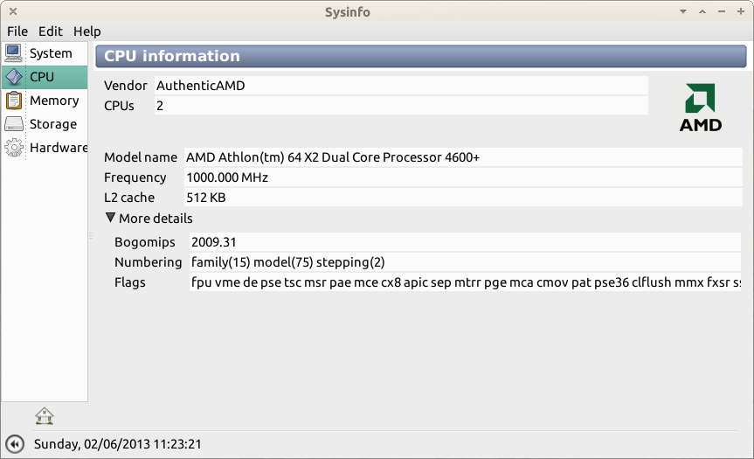
Task: Open the window menu in title bar
Action: pyautogui.click(x=11, y=11)
